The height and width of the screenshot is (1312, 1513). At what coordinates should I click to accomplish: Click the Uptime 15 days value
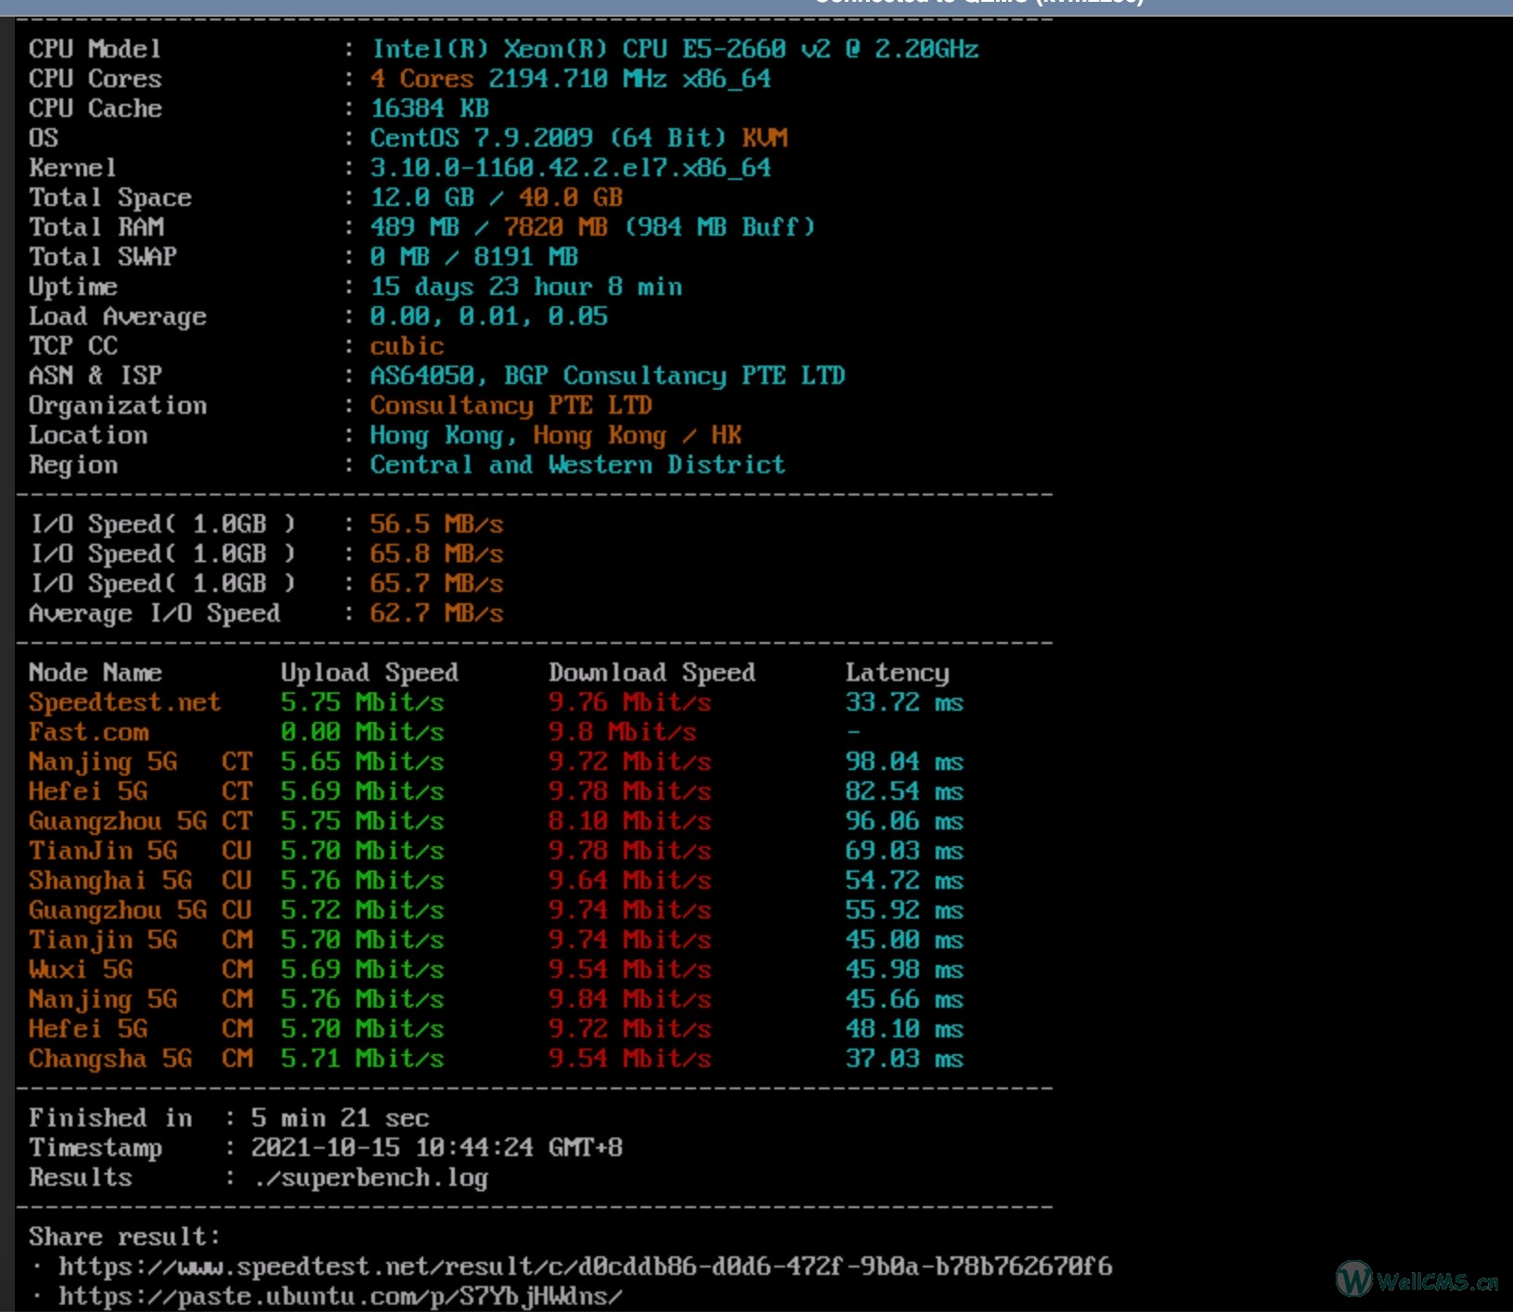coord(525,287)
